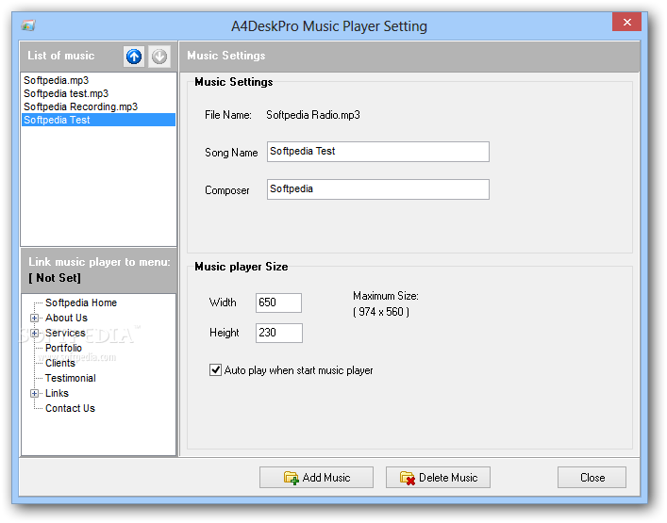Click the Height input field
The height and width of the screenshot is (523, 667).
[x=279, y=333]
